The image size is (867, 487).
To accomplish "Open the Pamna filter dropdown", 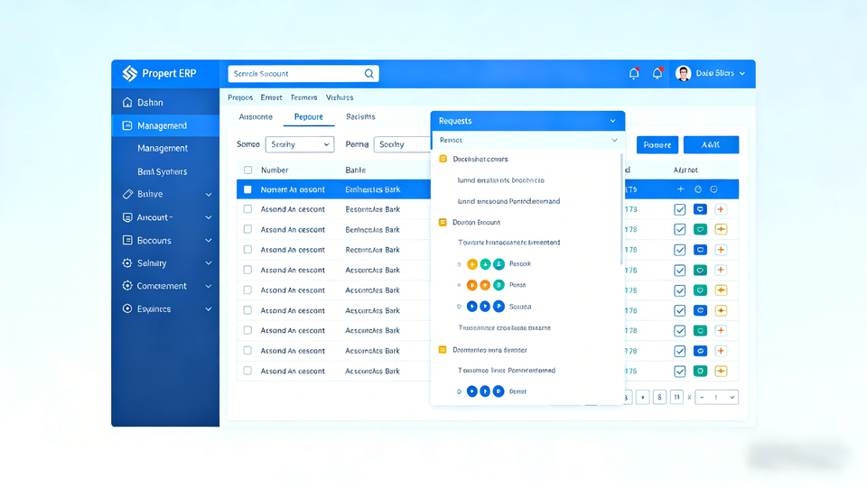I will coord(403,144).
